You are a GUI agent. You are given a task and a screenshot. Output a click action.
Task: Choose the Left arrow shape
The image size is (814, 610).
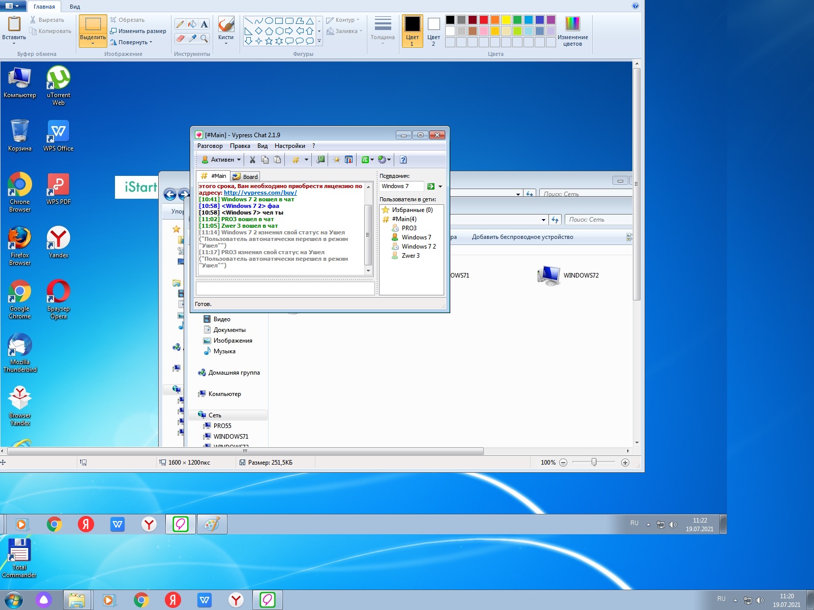point(300,31)
